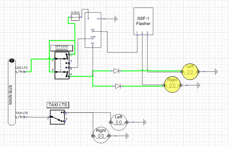Click the relay NC contact terminal
The width and height of the screenshot is (229, 147).
(93, 45)
